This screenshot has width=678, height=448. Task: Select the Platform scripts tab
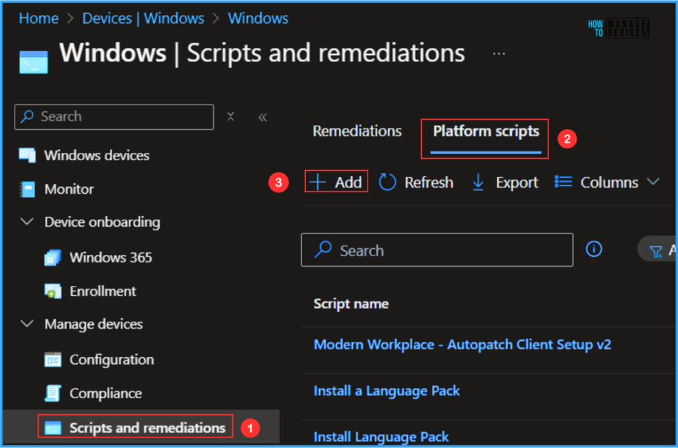coord(485,131)
